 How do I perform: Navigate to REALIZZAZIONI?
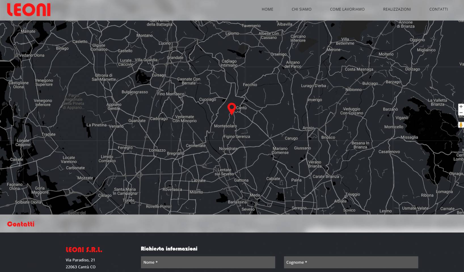click(x=397, y=9)
